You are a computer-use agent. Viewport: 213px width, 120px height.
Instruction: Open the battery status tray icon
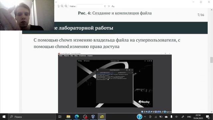(161, 117)
